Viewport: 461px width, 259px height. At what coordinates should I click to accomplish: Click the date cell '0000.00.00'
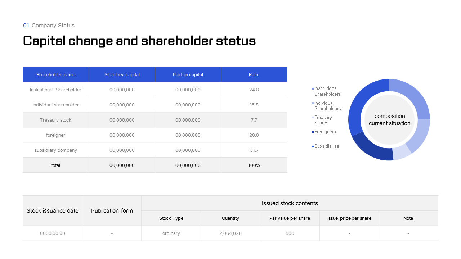point(53,233)
